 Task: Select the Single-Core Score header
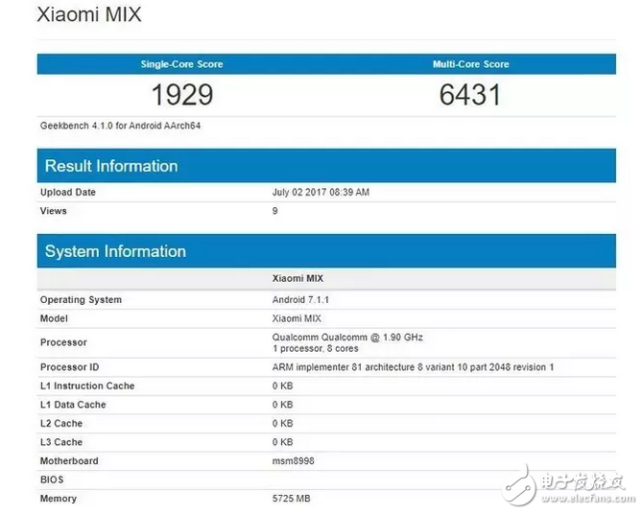click(181, 64)
